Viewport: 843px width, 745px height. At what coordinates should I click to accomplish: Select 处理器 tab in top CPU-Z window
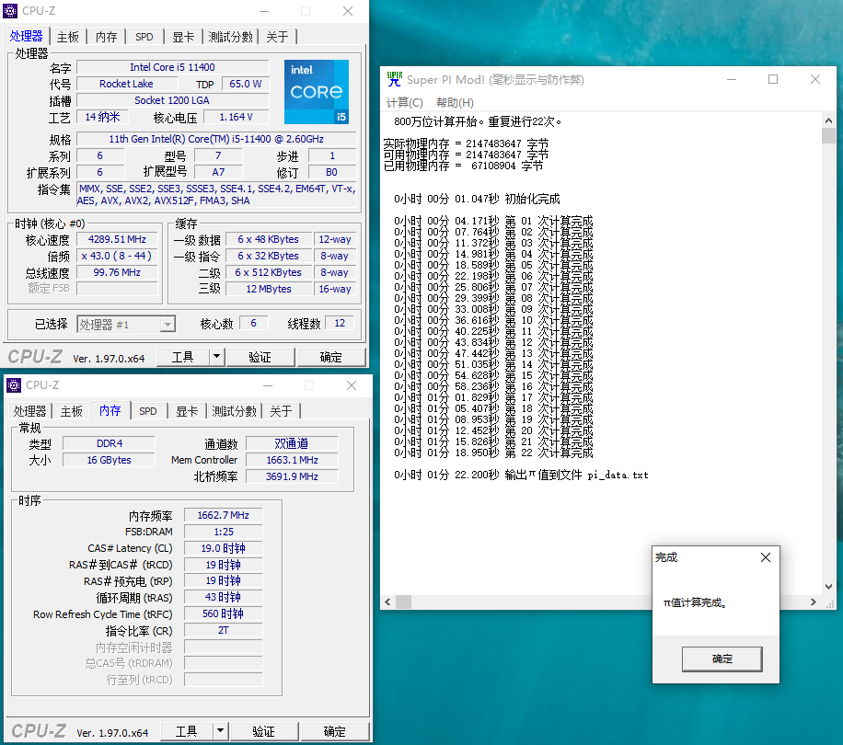click(27, 36)
